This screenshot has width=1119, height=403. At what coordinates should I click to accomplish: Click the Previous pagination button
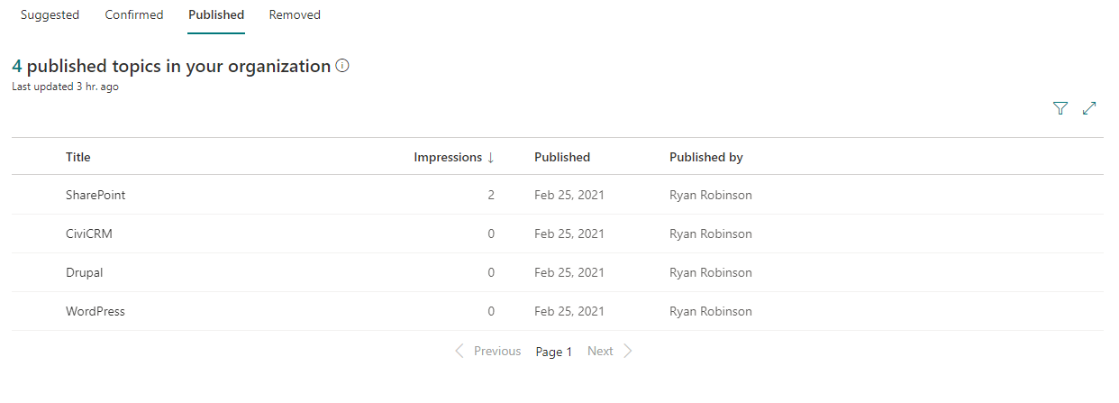(497, 351)
